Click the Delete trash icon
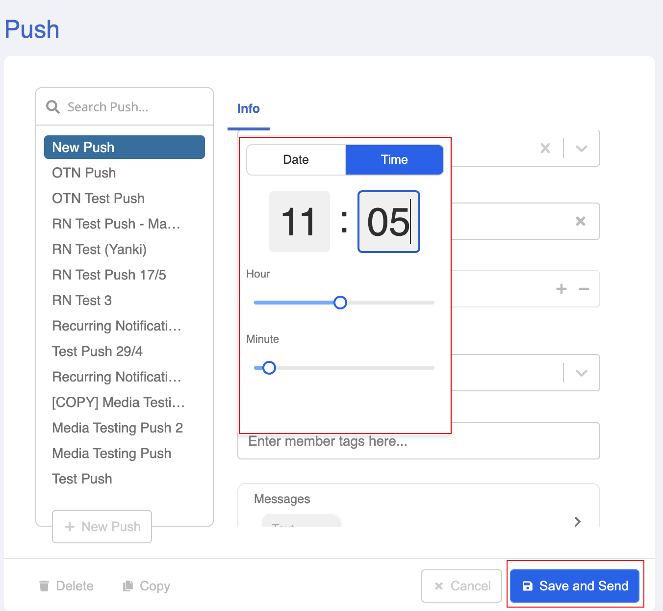Screen dimensions: 663x611 [x=44, y=586]
